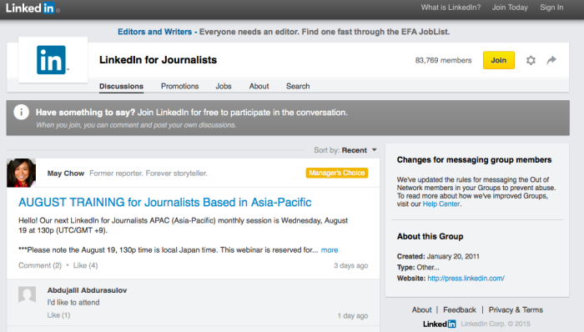The image size is (584, 332).
Task: Open the Sort by Recent dropdown
Action: tap(345, 150)
